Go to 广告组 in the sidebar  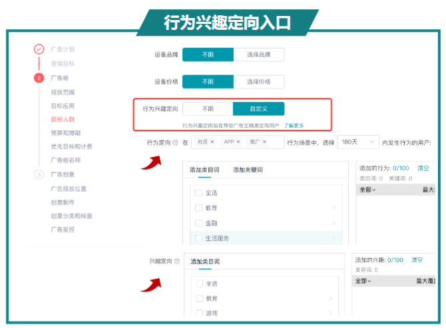[x=60, y=78]
